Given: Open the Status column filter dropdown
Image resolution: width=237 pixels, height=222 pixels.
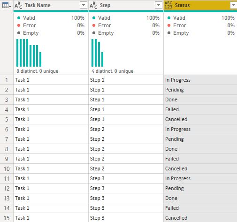Looking at the screenshot, I should point(233,5).
